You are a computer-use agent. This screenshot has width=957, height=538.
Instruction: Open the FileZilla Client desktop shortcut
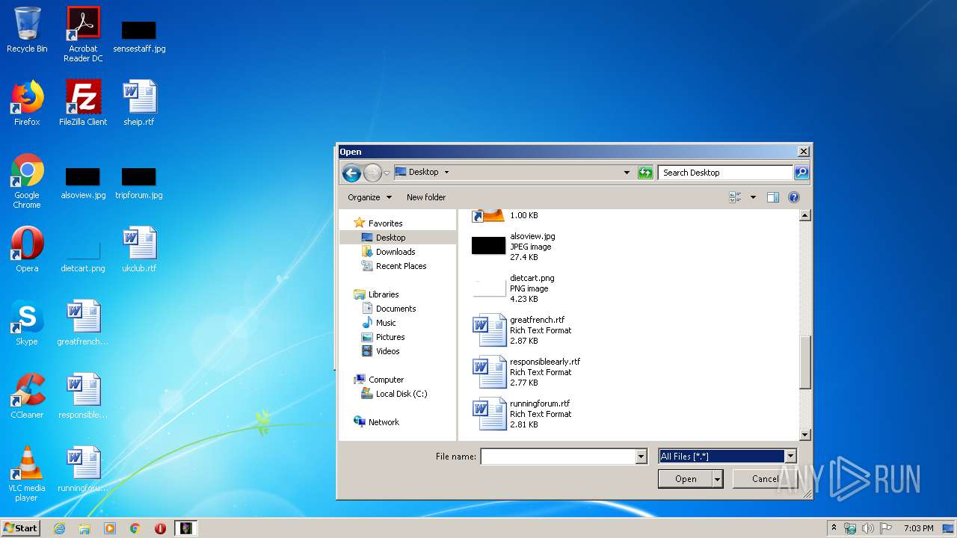[x=83, y=103]
